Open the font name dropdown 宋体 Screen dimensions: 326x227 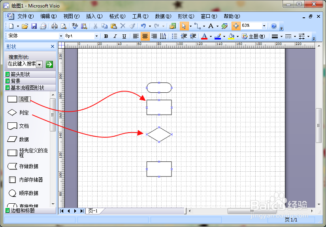coord(61,36)
